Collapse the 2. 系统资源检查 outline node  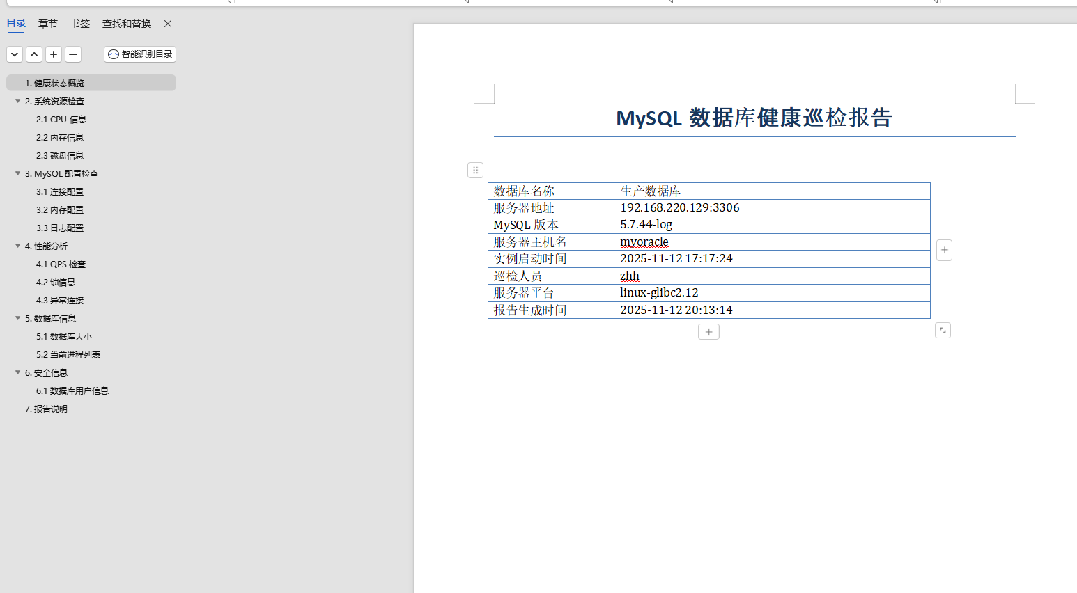coord(18,101)
